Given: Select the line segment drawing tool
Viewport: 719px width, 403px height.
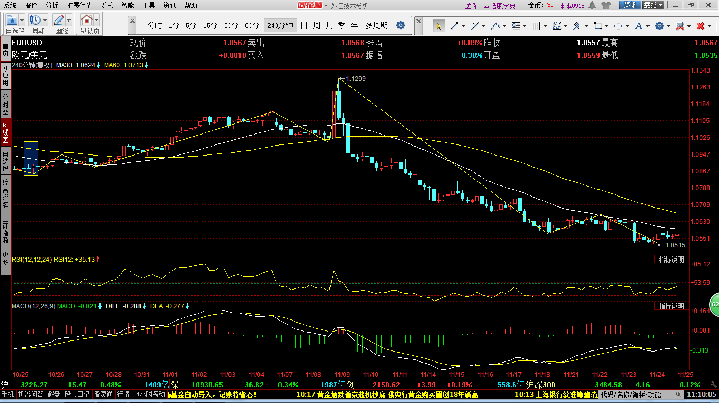Looking at the screenshot, I should pyautogui.click(x=454, y=26).
